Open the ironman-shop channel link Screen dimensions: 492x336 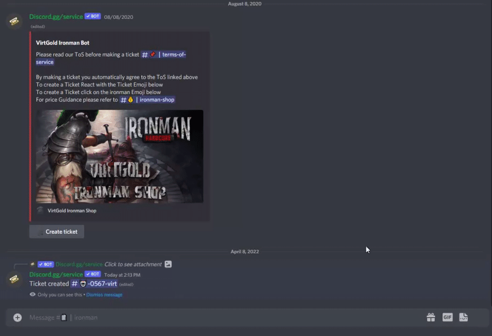pos(147,100)
